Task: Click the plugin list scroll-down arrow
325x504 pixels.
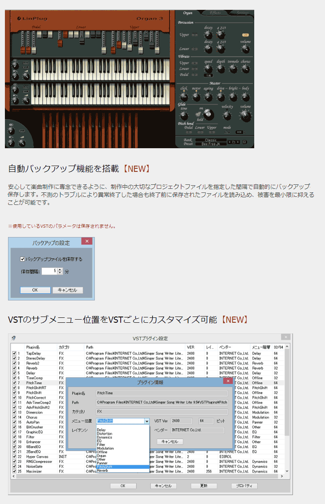Action: click(x=287, y=471)
